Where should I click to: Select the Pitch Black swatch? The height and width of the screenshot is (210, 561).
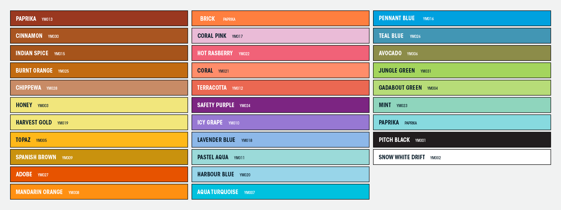[x=462, y=140]
